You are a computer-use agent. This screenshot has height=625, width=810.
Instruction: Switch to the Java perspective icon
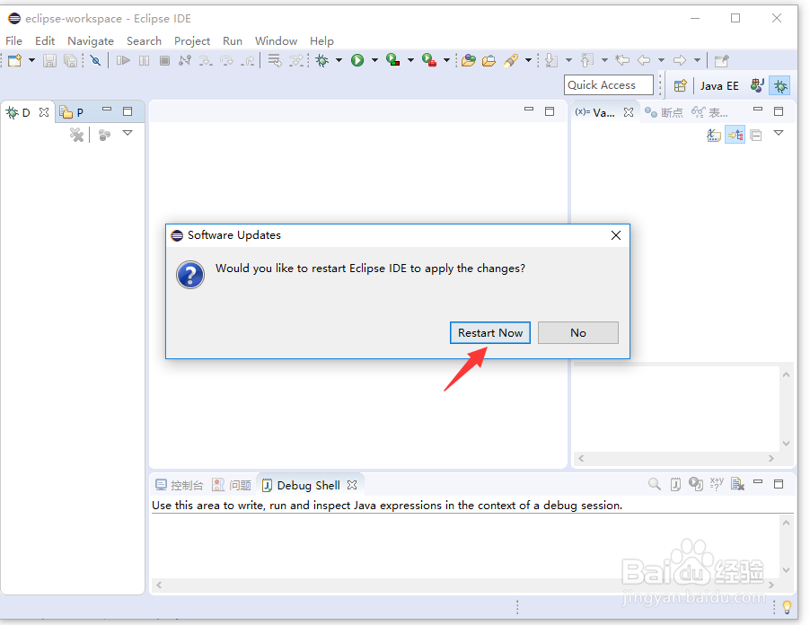757,85
